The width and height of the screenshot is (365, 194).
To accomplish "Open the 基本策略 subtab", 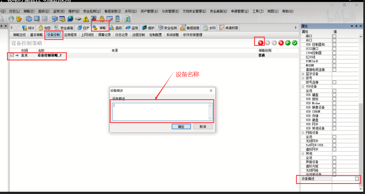I will point(36,35).
